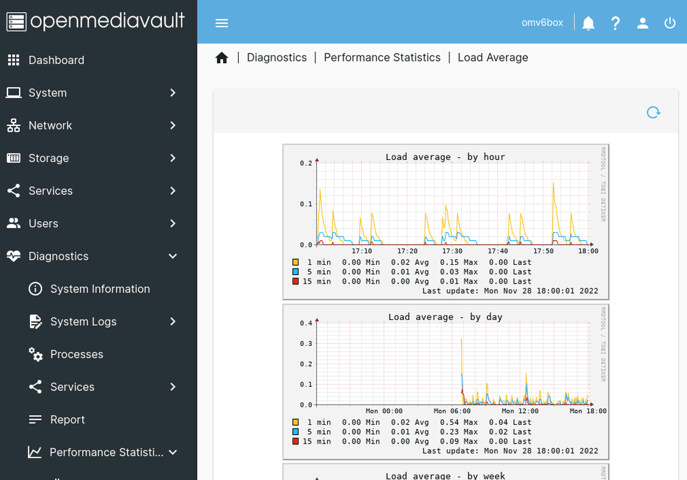
Task: Click blue 5 min legend swatch in hour graph
Action: click(295, 272)
